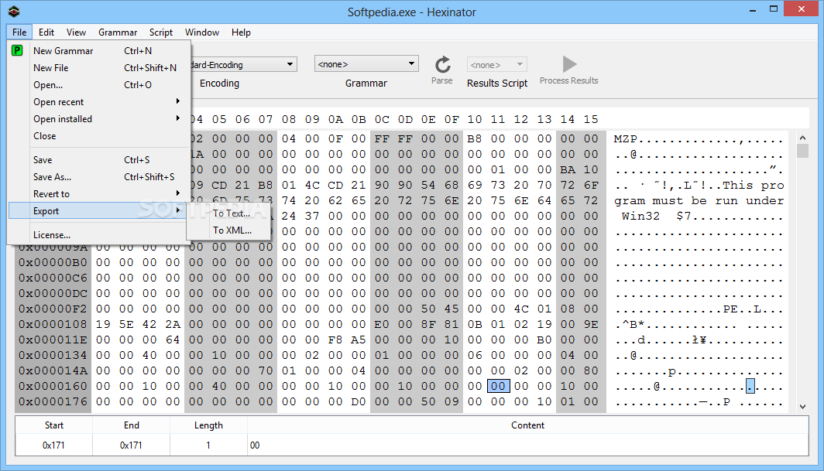Image resolution: width=824 pixels, height=471 pixels.
Task: Click address 0x0000176 in the offset column
Action: 53,401
